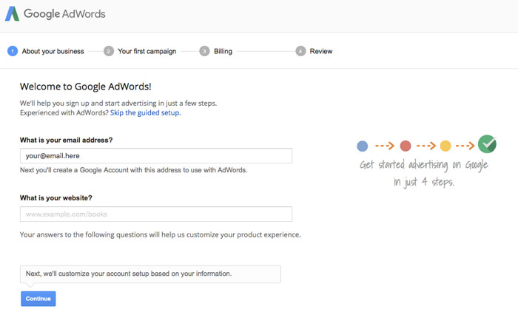Click the We'll help you sign up sentence

(x=118, y=103)
